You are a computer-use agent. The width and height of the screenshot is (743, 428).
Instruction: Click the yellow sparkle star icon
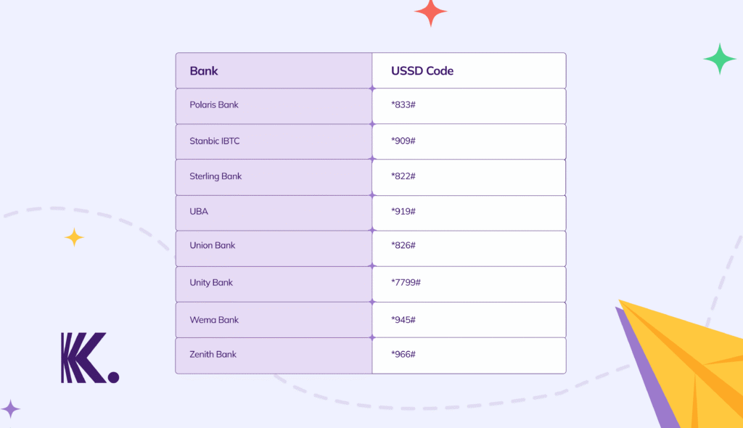coord(74,237)
